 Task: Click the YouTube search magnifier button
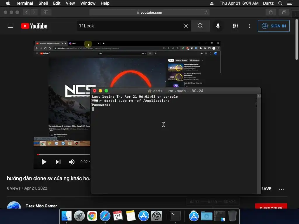[200, 26]
